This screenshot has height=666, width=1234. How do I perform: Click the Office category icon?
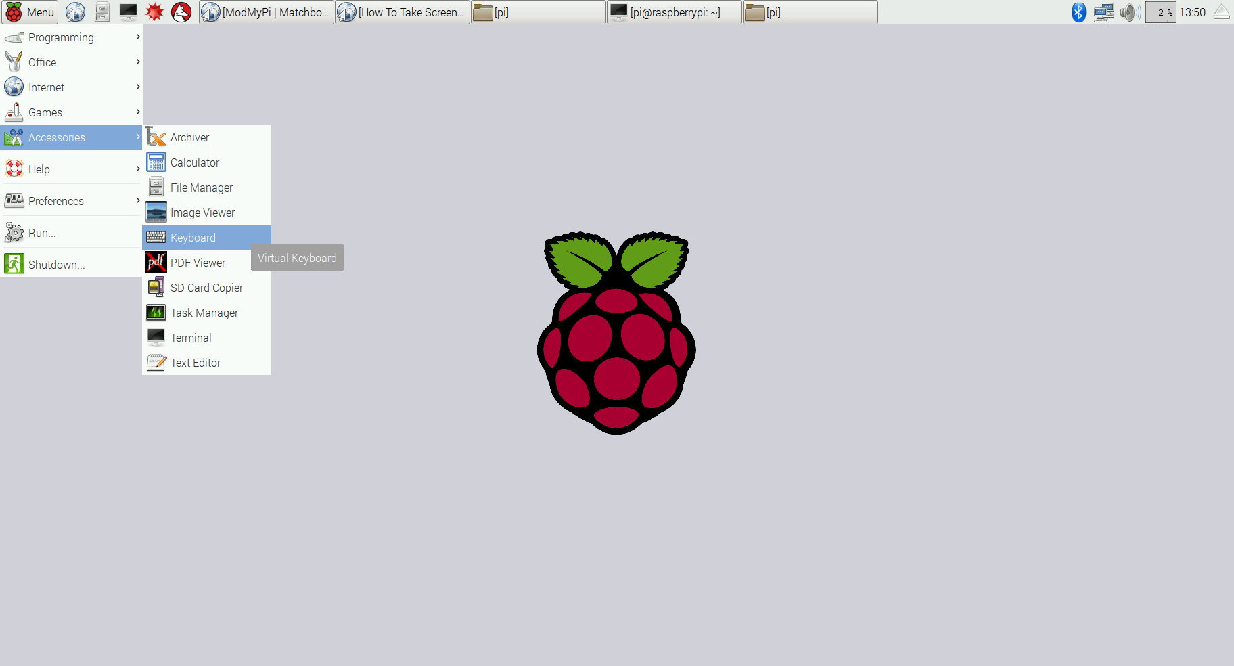(x=14, y=62)
